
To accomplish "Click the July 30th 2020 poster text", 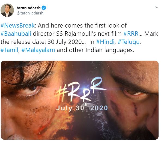I will click(x=82, y=108).
